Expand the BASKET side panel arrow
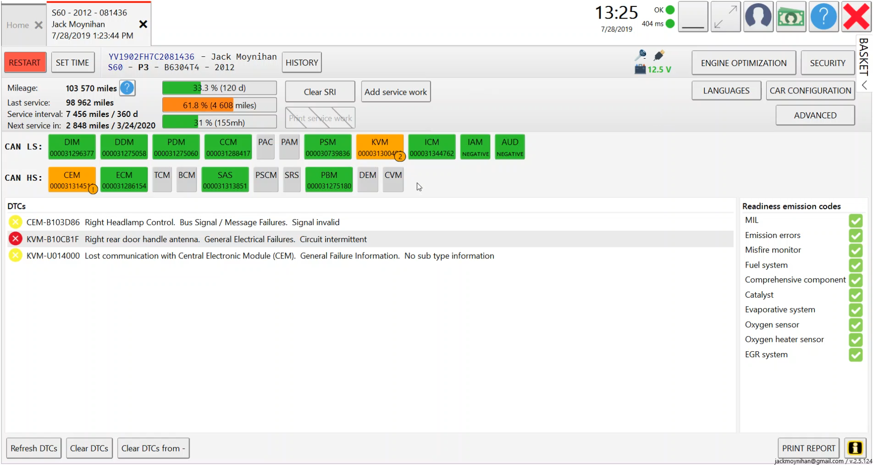 pyautogui.click(x=864, y=85)
